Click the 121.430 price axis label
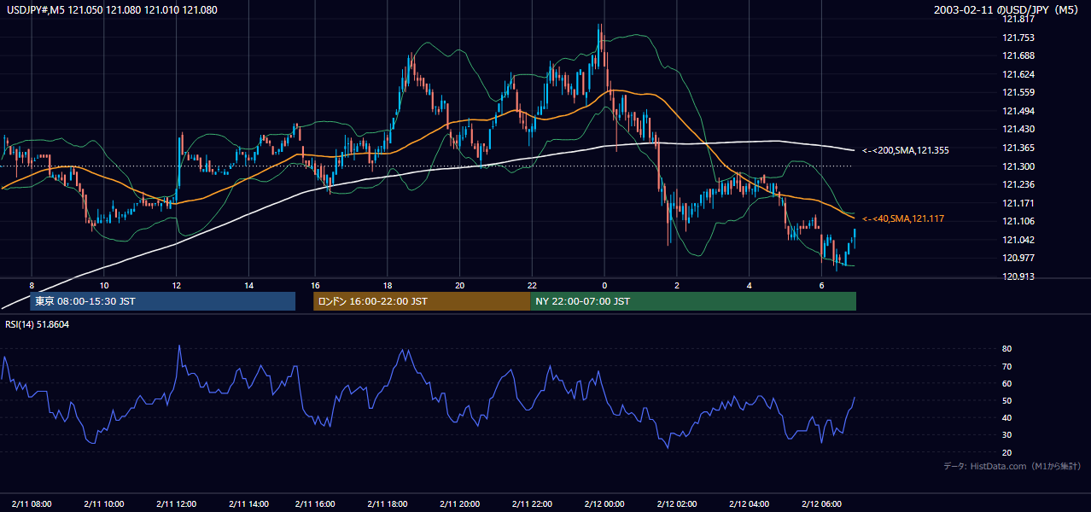 point(1019,129)
